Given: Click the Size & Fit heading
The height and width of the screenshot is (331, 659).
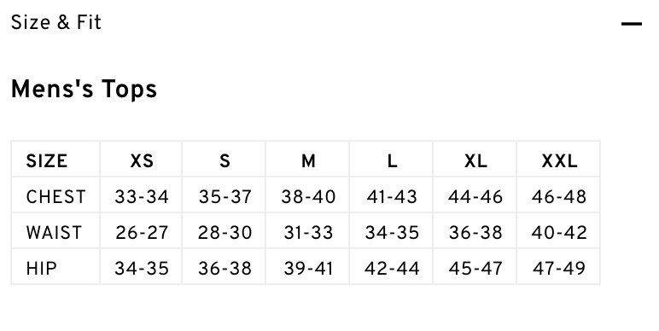Looking at the screenshot, I should pyautogui.click(x=55, y=23).
